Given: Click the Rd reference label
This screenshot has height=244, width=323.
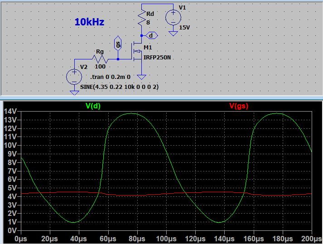Looking at the screenshot, I should (x=150, y=14).
